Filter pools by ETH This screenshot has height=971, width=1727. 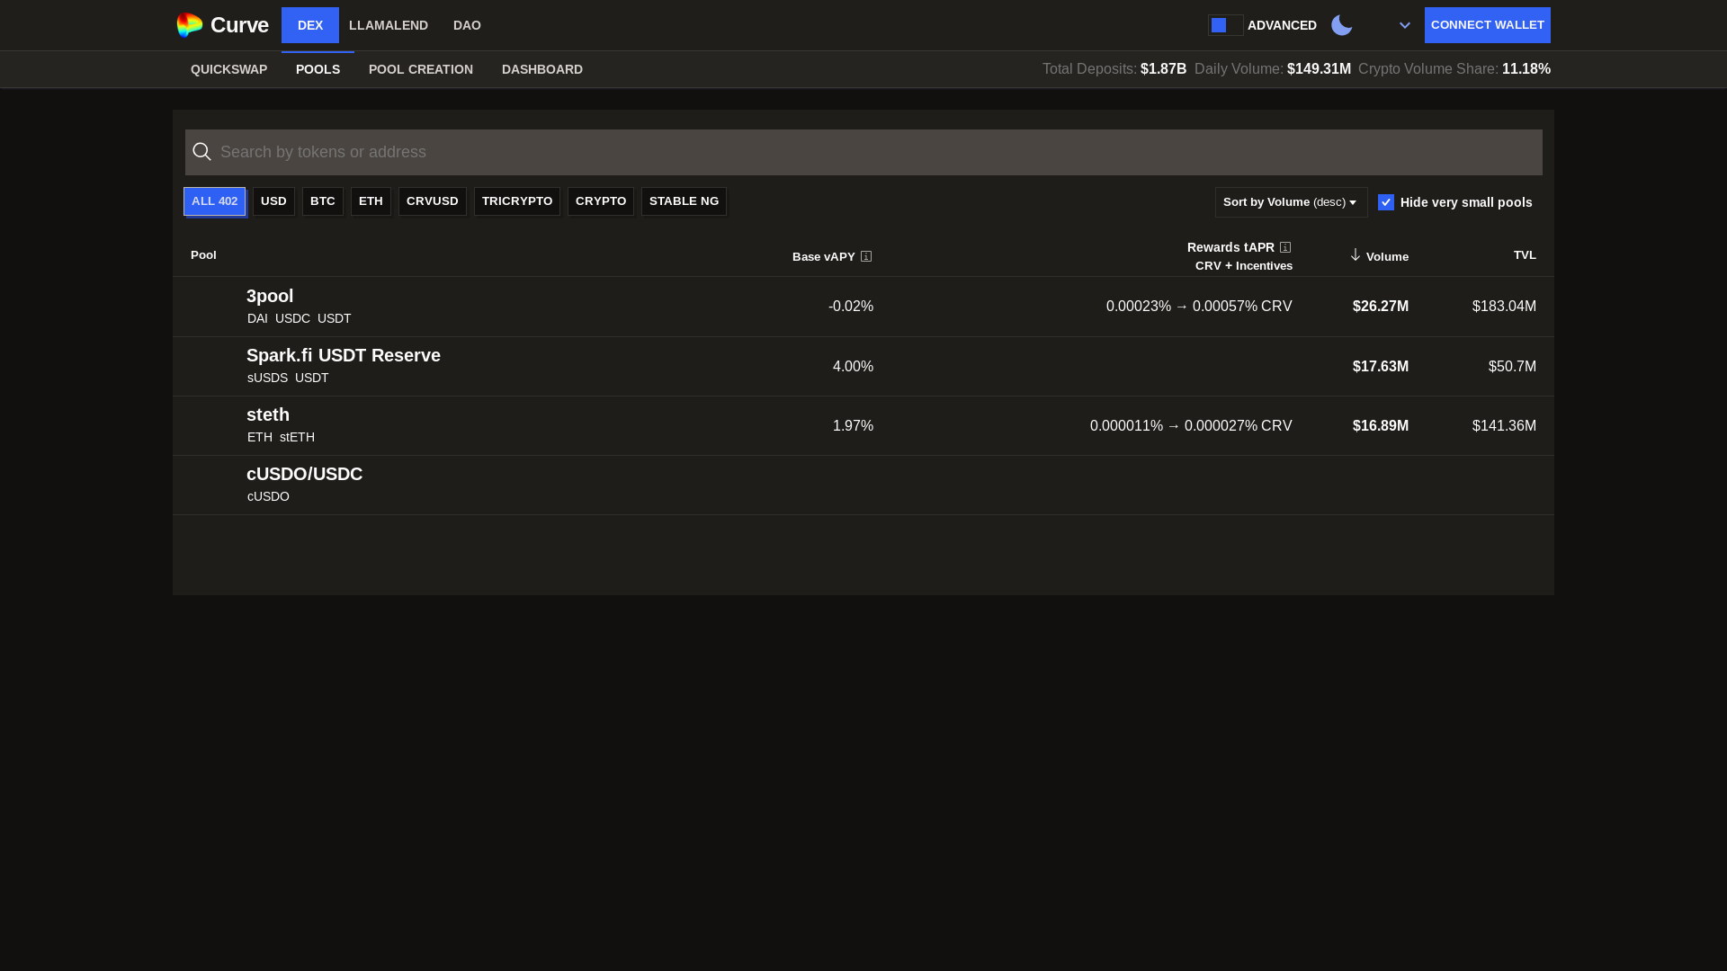371,201
